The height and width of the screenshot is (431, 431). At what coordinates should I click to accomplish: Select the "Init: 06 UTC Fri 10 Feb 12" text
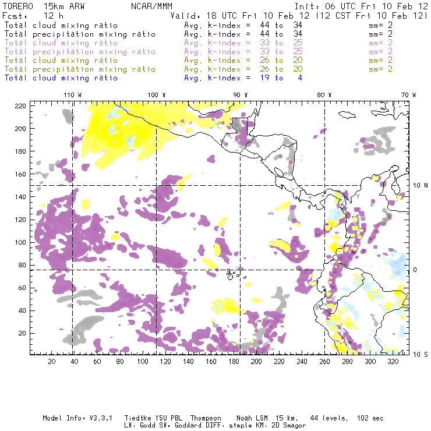[x=361, y=6]
